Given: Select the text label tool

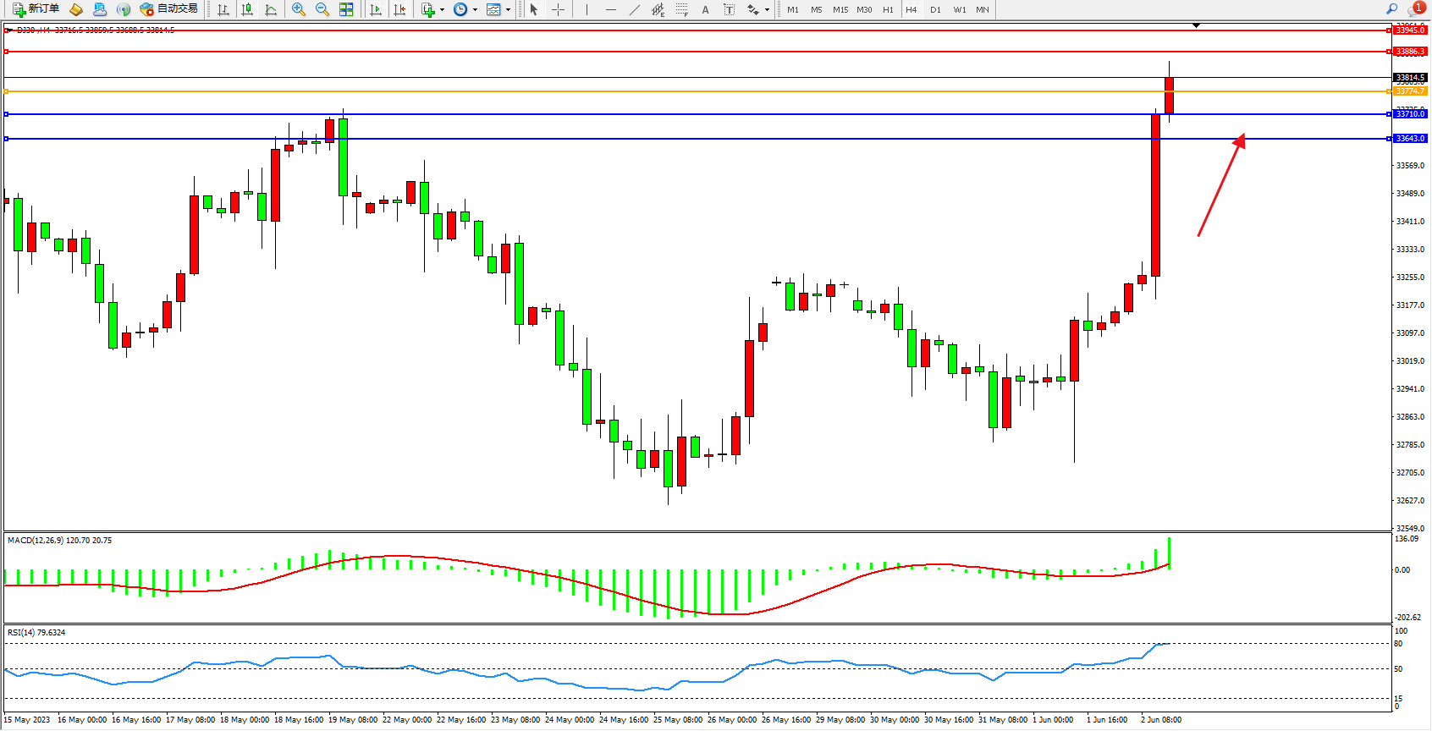Looking at the screenshot, I should 729,9.
